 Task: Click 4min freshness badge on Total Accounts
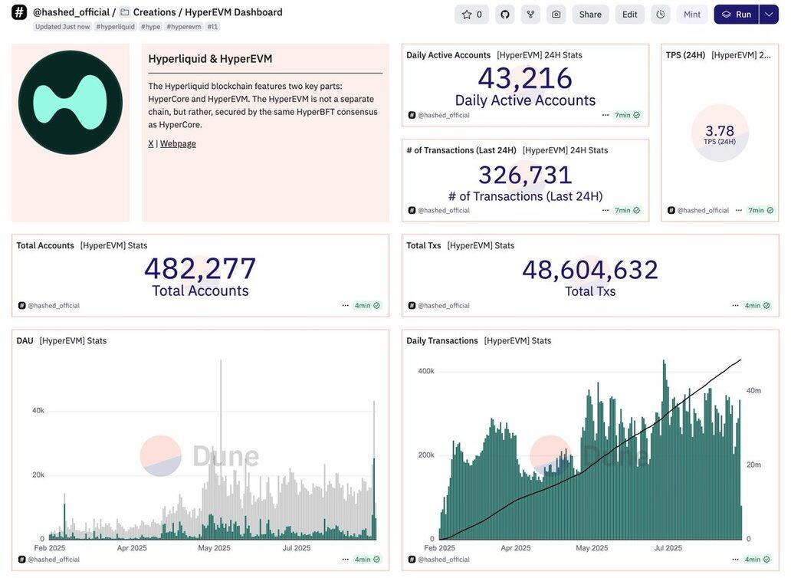[x=367, y=306]
